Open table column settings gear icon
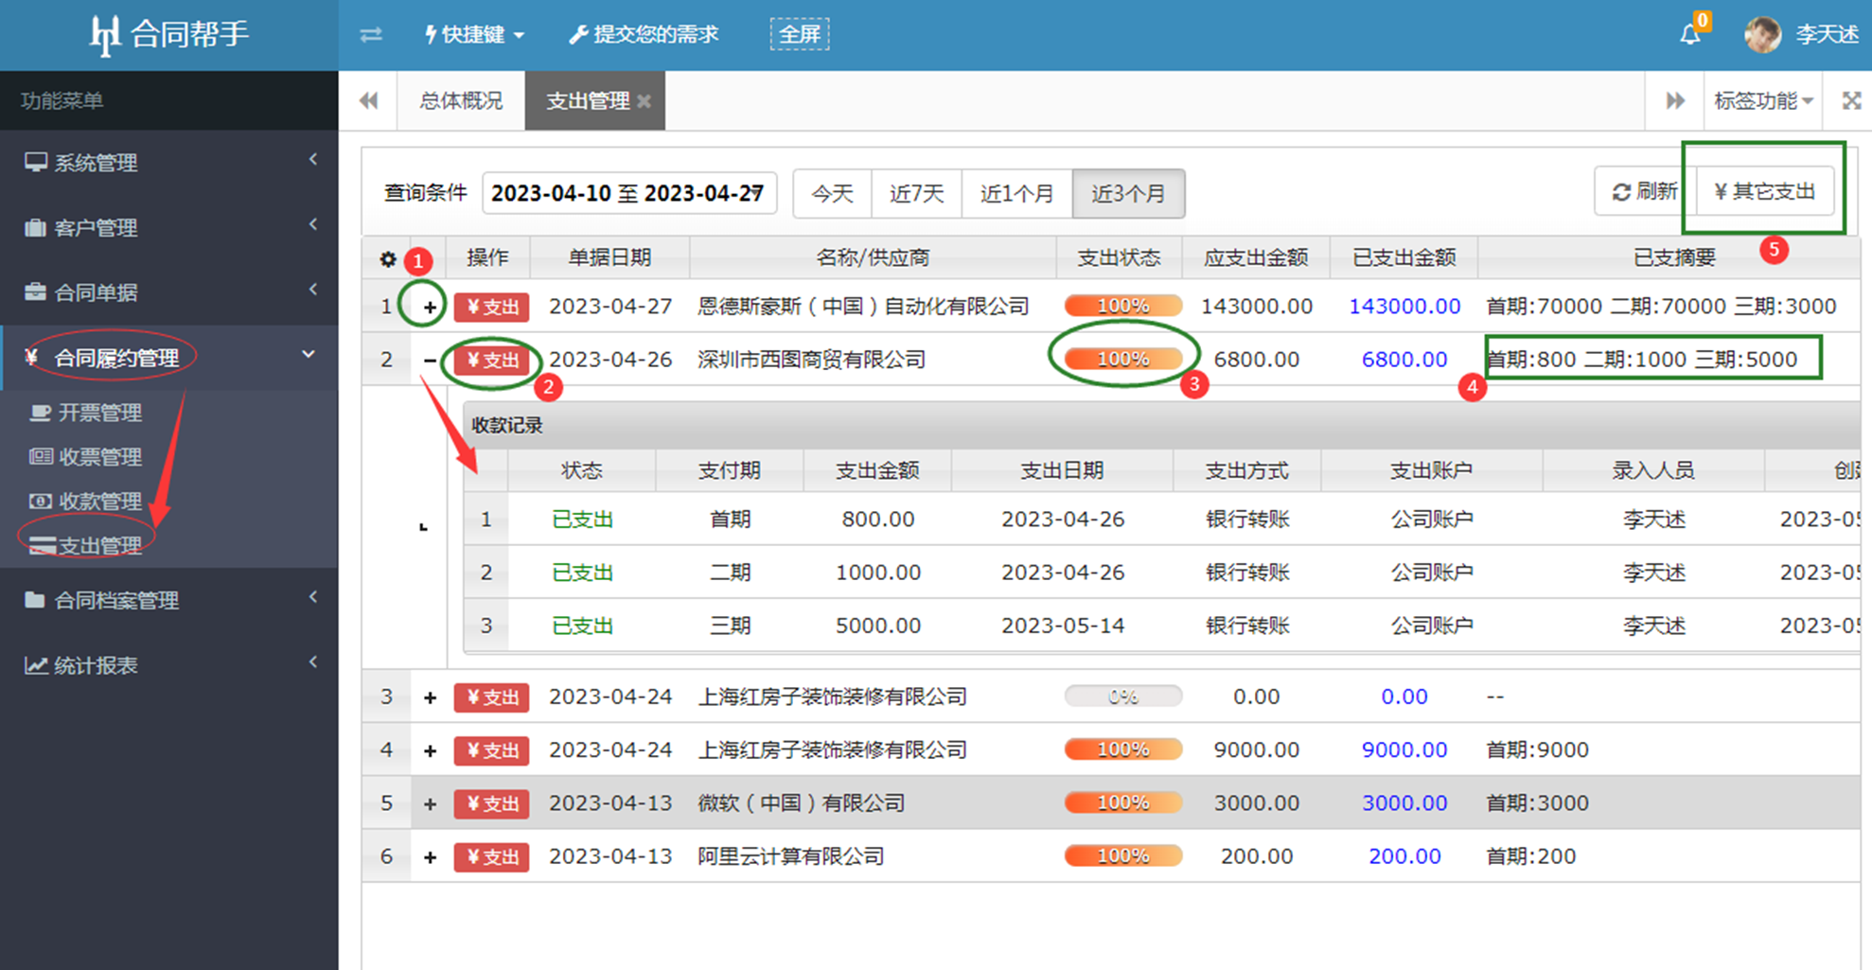The width and height of the screenshot is (1872, 970). (x=387, y=258)
